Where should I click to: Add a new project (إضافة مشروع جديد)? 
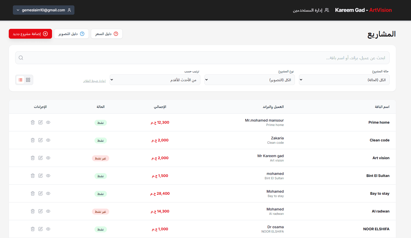30,34
